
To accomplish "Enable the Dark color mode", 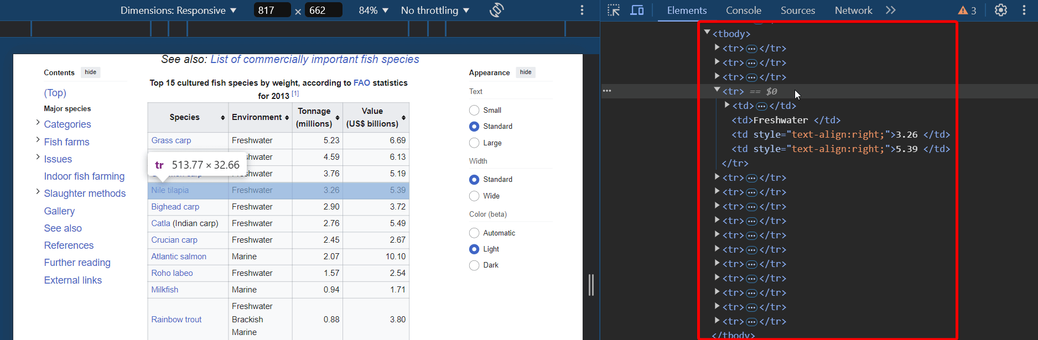I will [474, 265].
